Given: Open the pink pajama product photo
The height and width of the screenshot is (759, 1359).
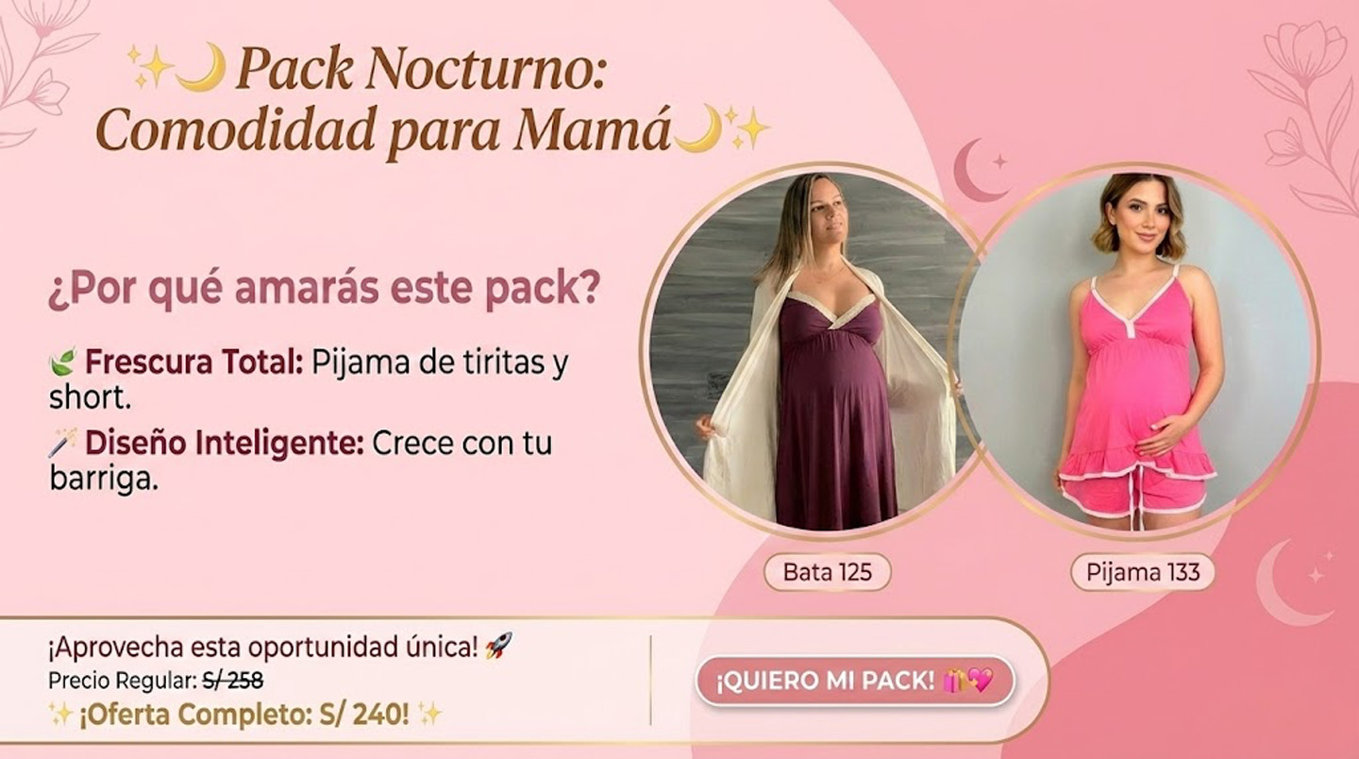Looking at the screenshot, I should (1135, 351).
